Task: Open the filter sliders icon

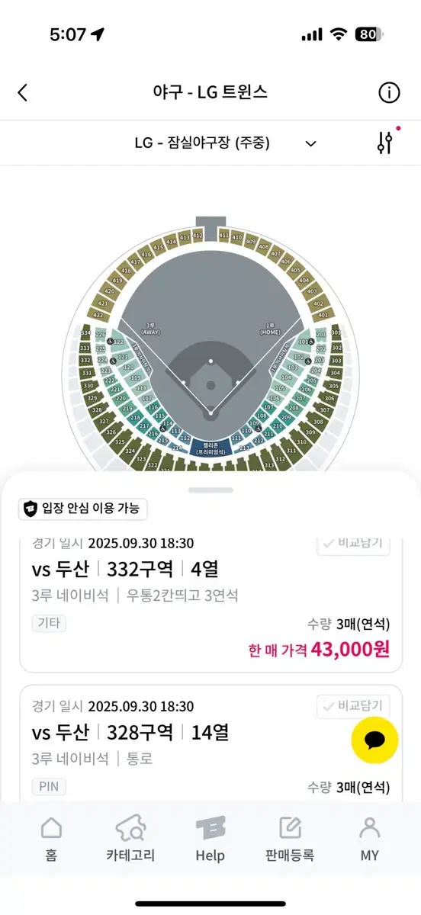Action: [x=385, y=143]
